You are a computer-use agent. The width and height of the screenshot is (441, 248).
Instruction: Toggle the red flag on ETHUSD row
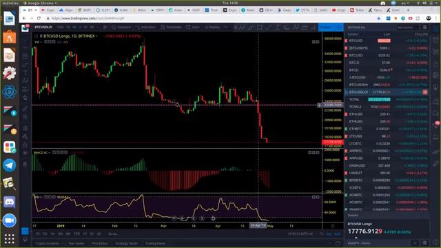point(346,114)
